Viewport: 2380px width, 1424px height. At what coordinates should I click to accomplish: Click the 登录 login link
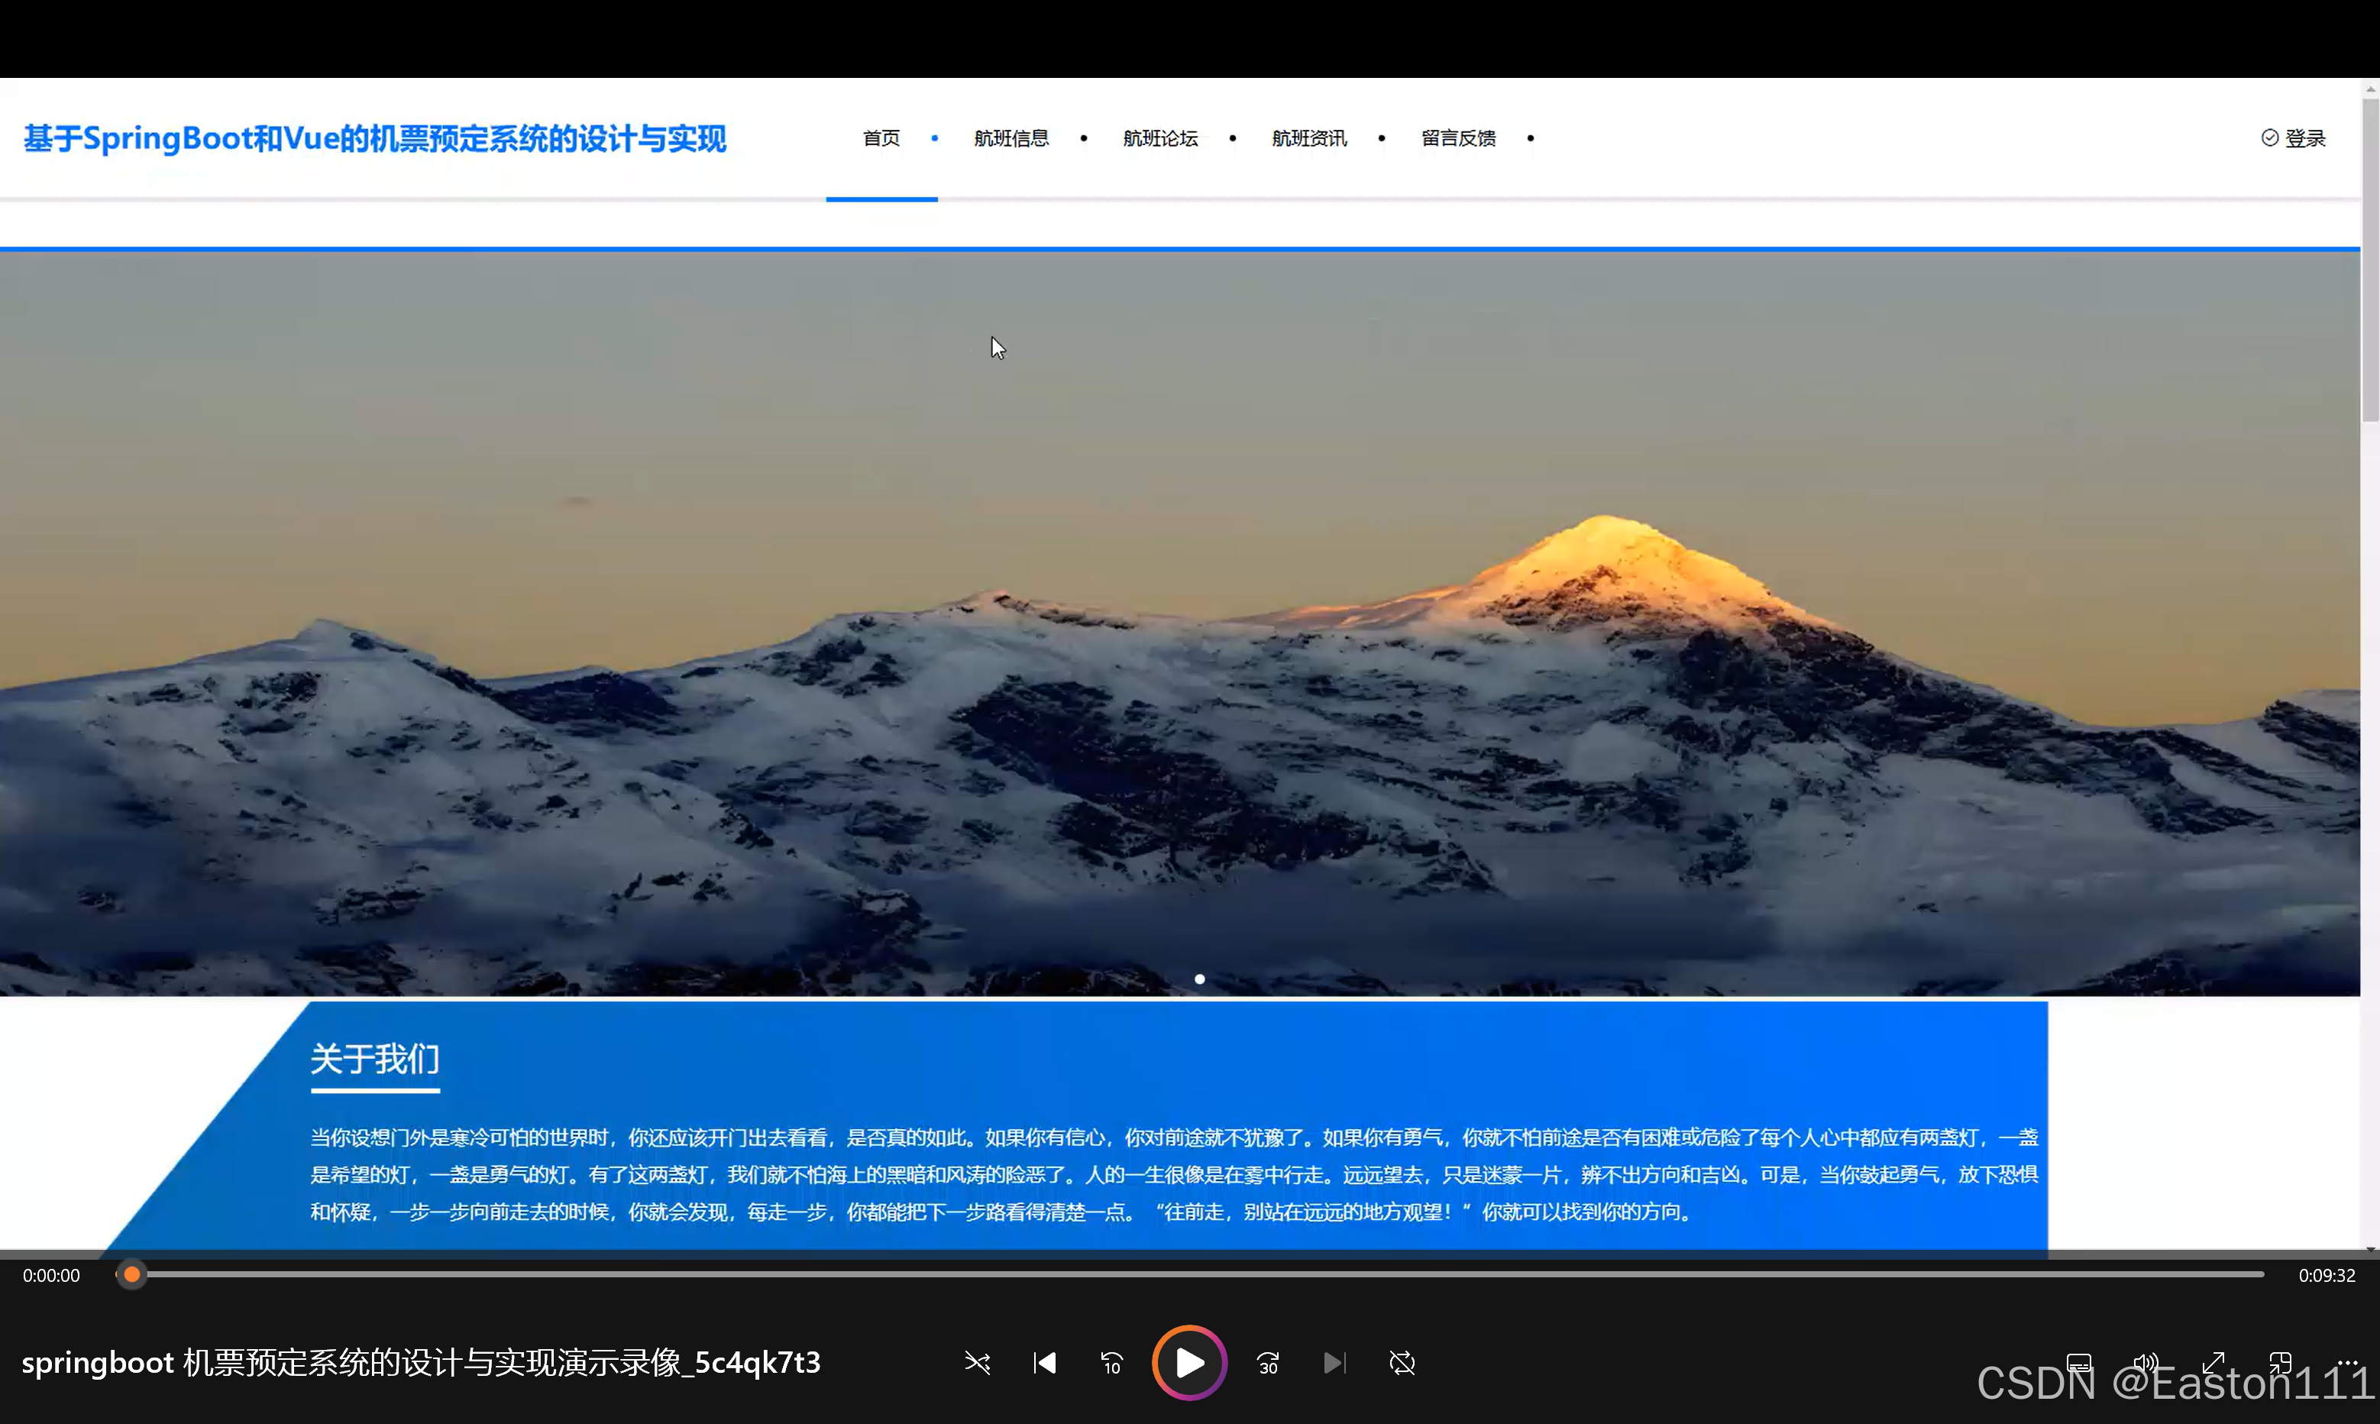[x=2305, y=138]
